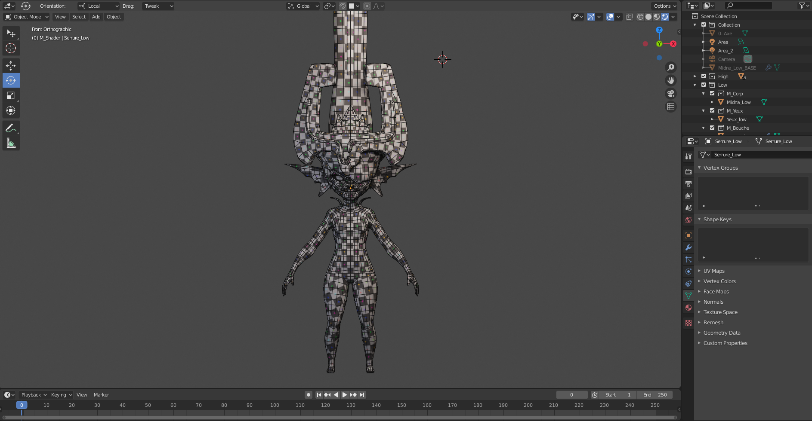The image size is (812, 421).
Task: Open the Select menu
Action: pos(79,17)
